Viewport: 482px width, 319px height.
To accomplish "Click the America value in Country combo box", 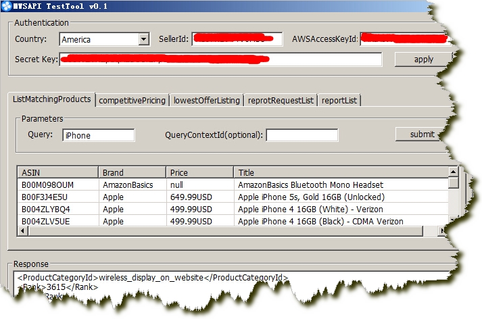I will pyautogui.click(x=76, y=40).
